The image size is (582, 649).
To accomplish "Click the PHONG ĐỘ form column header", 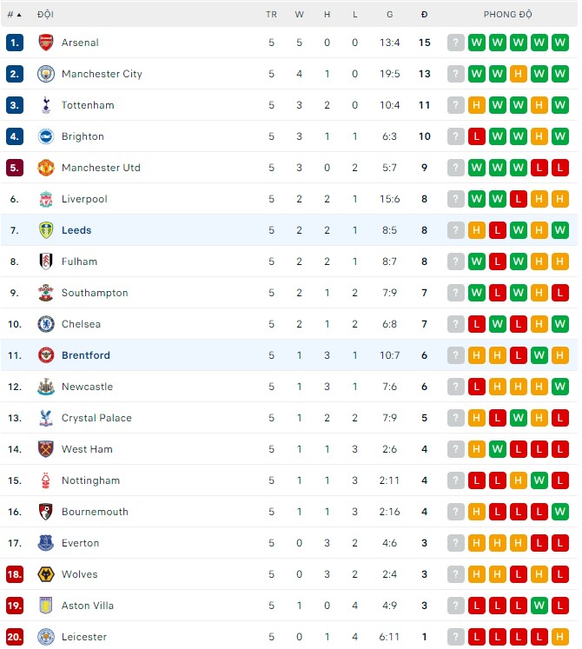I will tap(508, 15).
